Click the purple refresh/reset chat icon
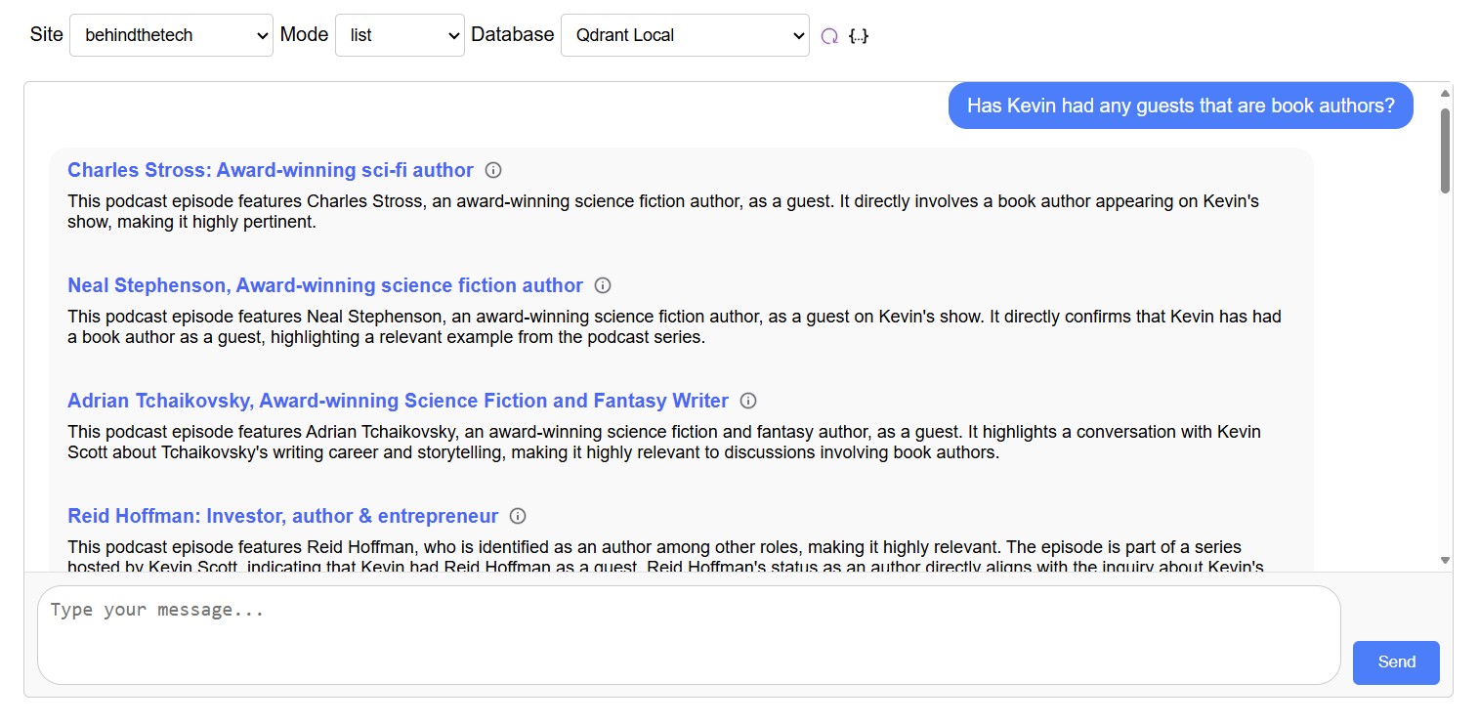Screen dimensions: 1479x725 (829, 36)
